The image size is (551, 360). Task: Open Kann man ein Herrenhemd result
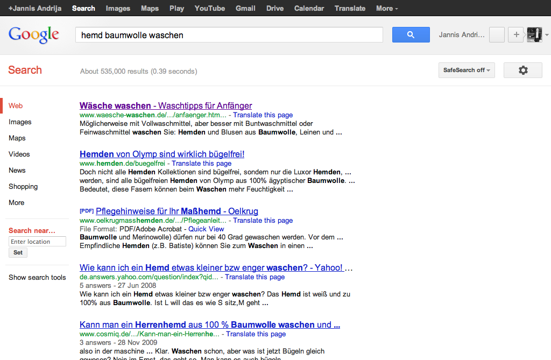(210, 324)
